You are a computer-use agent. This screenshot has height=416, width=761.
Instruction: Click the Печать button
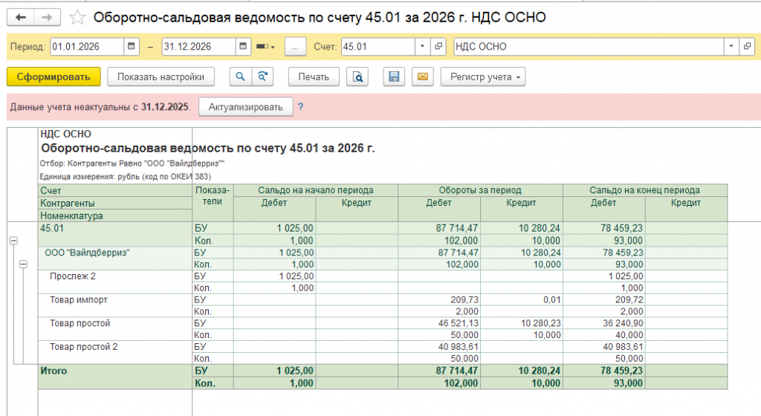tap(314, 77)
